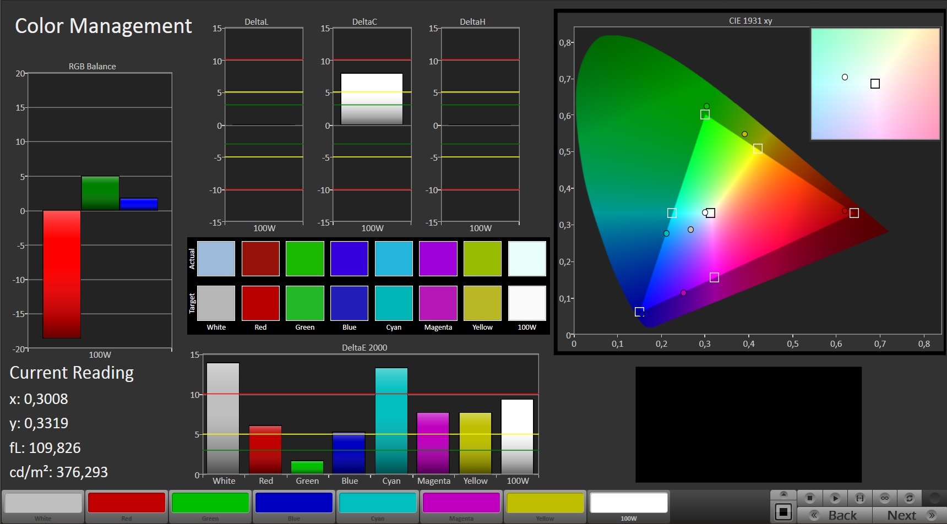Click the red bar in RGB Balance chart
The height and width of the screenshot is (524, 947).
[62, 274]
